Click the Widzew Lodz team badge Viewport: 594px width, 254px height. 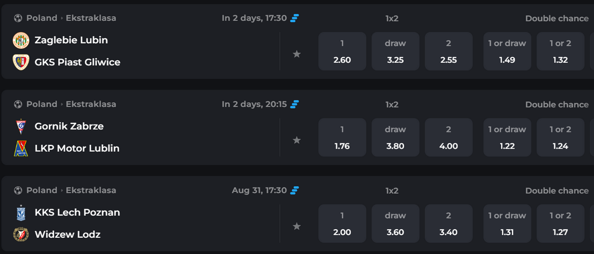[21, 235]
